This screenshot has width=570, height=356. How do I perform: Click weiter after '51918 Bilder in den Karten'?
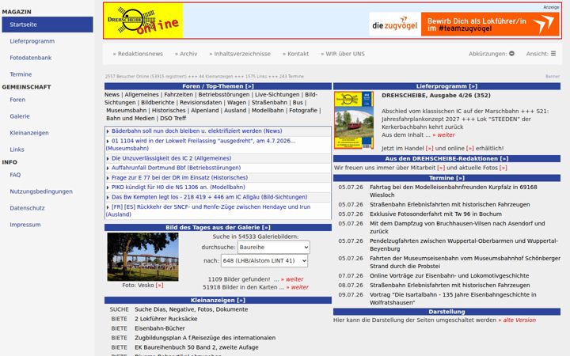298,287
